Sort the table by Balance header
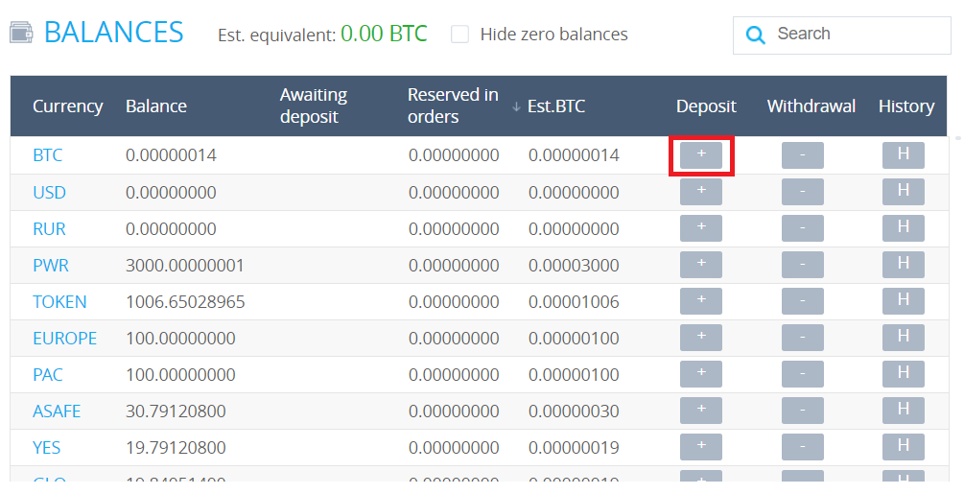The height and width of the screenshot is (494, 964). (x=156, y=106)
